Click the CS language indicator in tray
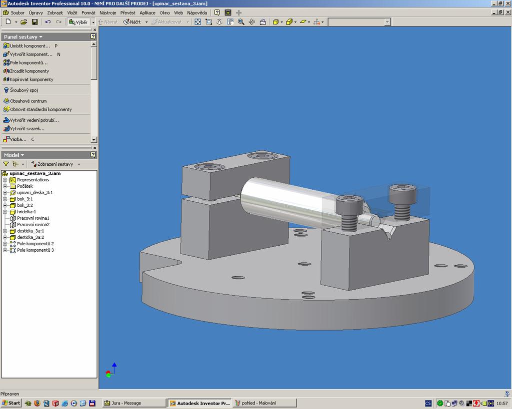The width and height of the screenshot is (512, 409). (428, 404)
